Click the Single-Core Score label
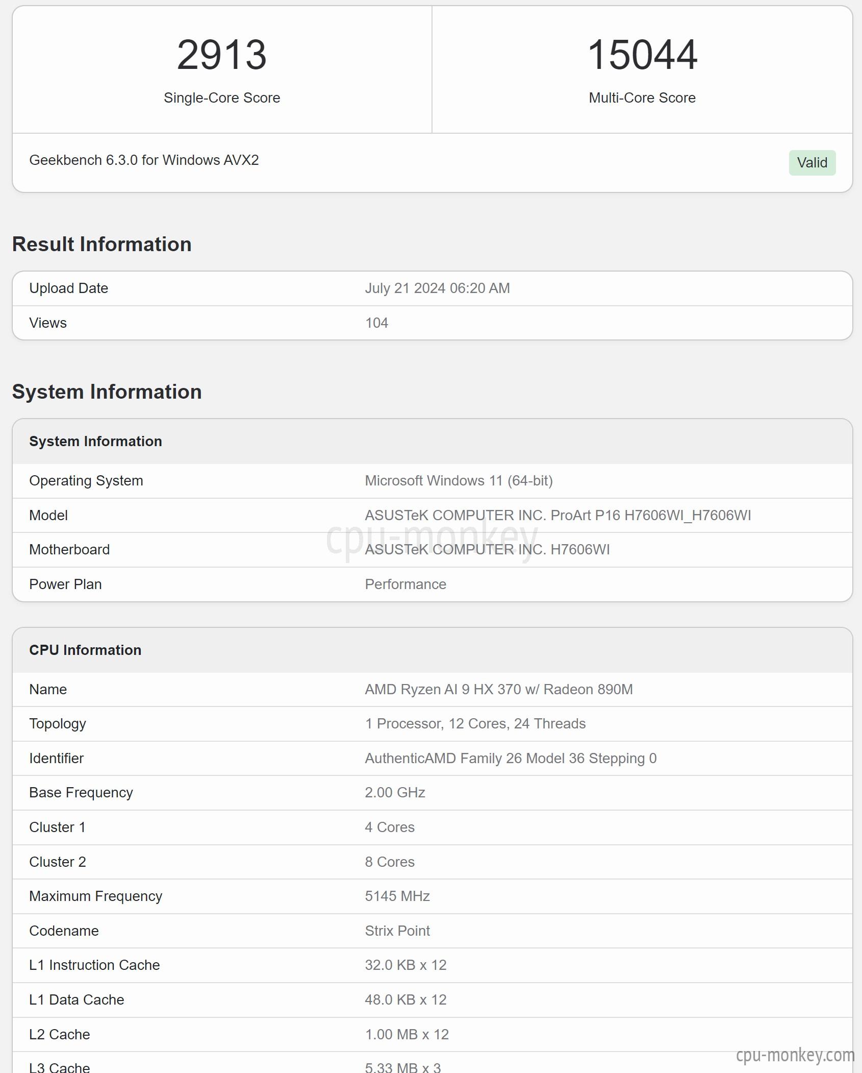 pos(221,97)
